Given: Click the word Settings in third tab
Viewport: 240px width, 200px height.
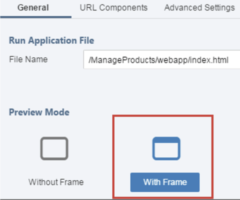Looking at the screenshot, I should pos(220,8).
